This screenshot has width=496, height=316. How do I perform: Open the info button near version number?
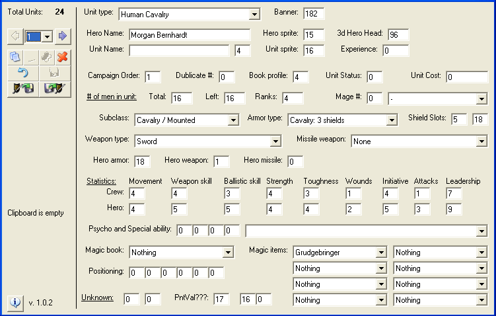(15, 302)
